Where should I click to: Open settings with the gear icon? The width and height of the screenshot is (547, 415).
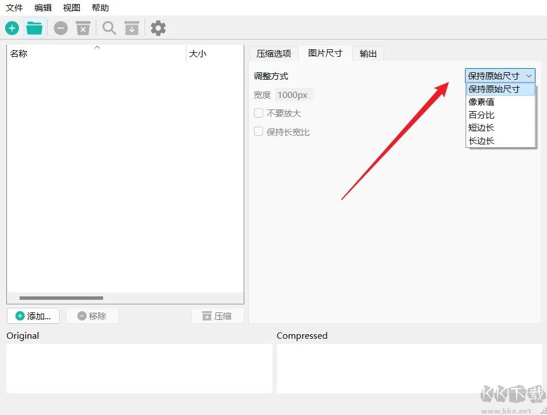coord(158,28)
